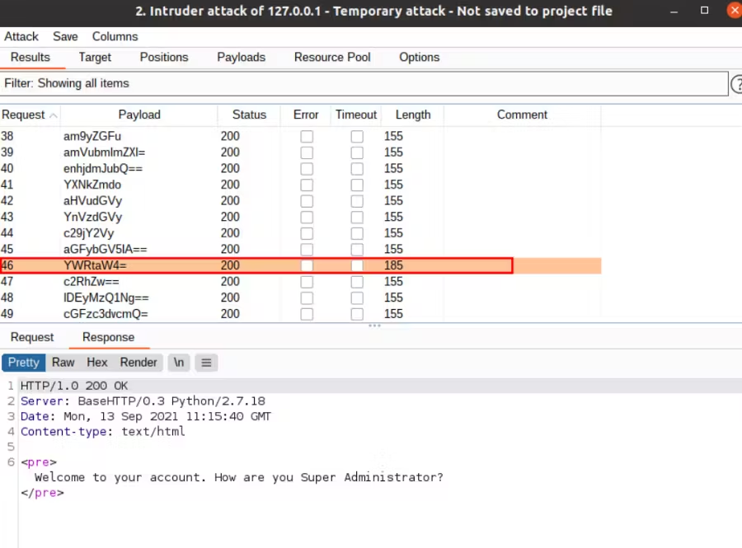
Task: Open the Columns menu
Action: click(115, 36)
